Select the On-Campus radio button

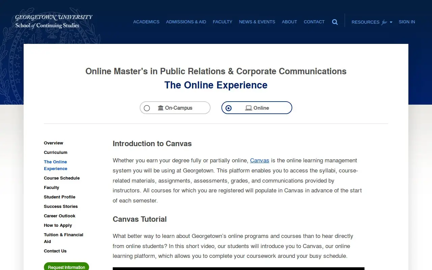pos(147,108)
